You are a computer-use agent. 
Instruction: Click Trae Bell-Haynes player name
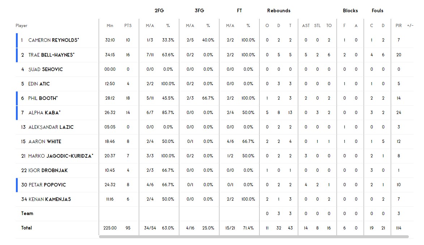coord(51,55)
